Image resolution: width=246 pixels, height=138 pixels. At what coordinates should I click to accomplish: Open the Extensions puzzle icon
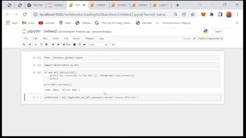pyautogui.click(x=212, y=15)
